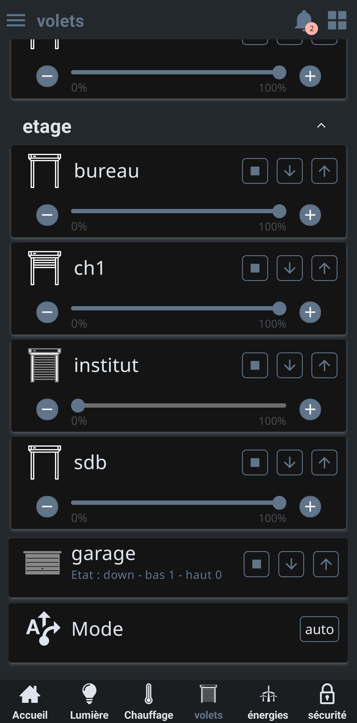Viewport: 357px width, 723px height.
Task: Stop the bureau shutter
Action: (255, 171)
